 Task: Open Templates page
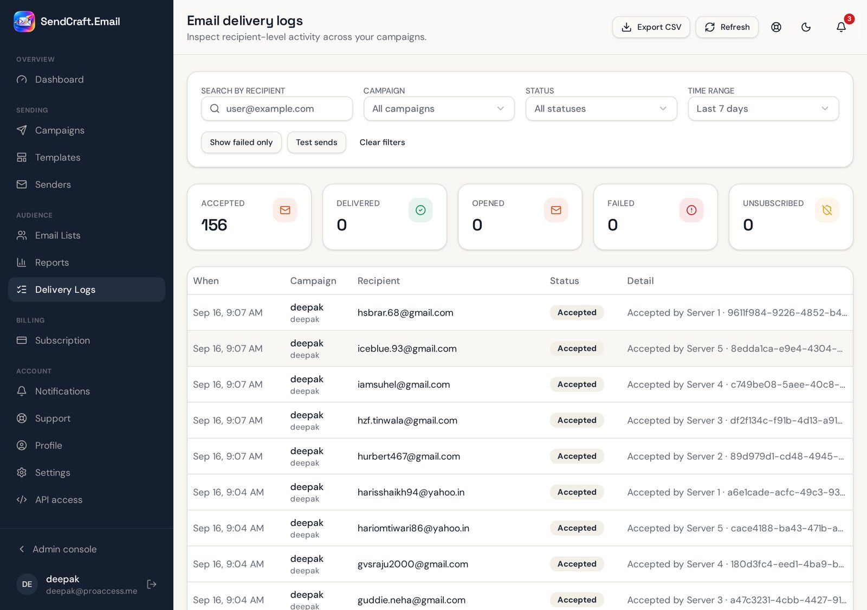(x=87, y=157)
